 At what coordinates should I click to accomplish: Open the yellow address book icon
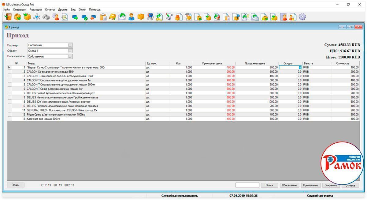point(112,17)
